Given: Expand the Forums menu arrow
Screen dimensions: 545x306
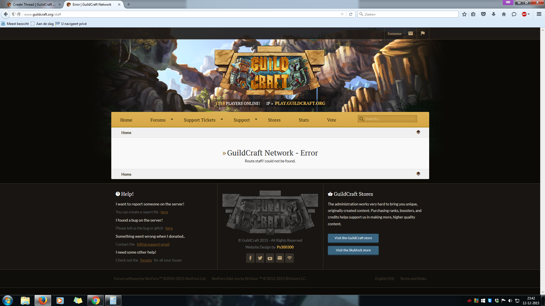Looking at the screenshot, I should coord(172,120).
